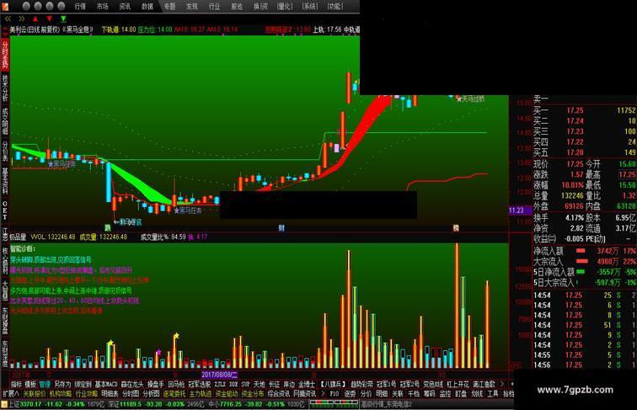The image size is (637, 410).
Task: Open the 功能 menu
Action: pyautogui.click(x=335, y=6)
